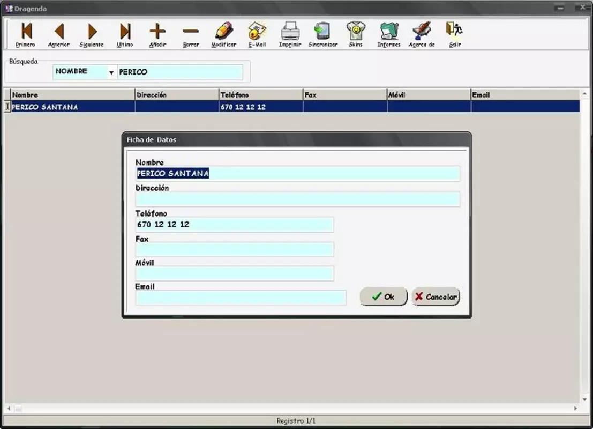Click the Ficha de Datos title bar
The width and height of the screenshot is (593, 429).
click(x=297, y=140)
